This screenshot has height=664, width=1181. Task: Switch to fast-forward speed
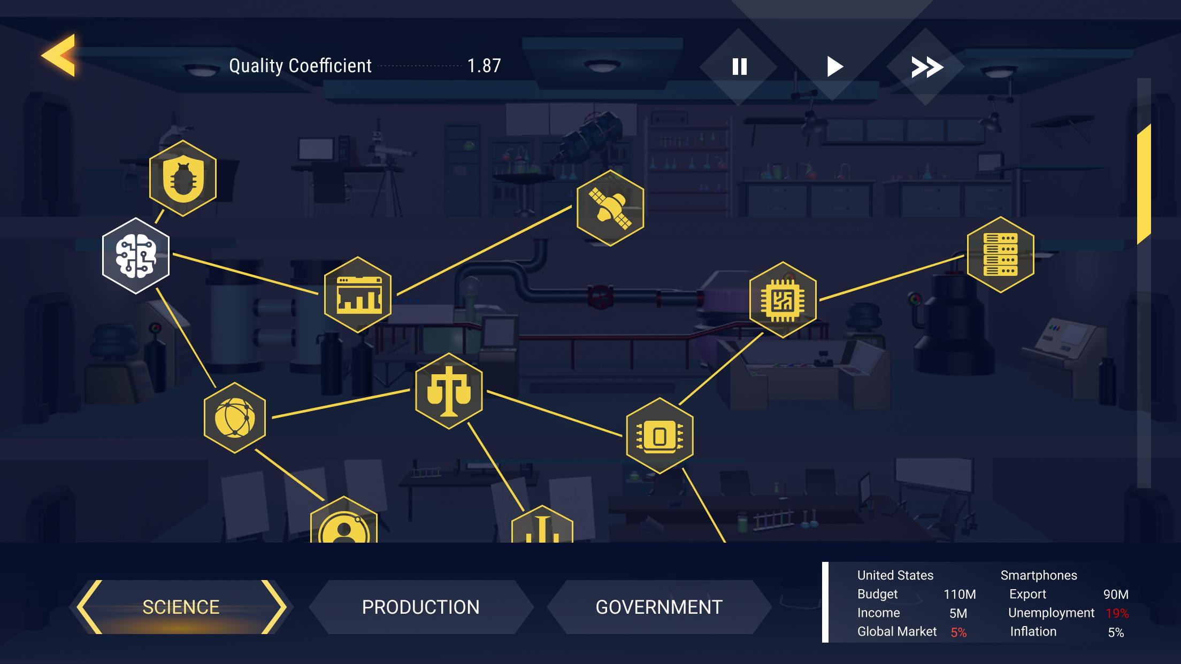[926, 67]
